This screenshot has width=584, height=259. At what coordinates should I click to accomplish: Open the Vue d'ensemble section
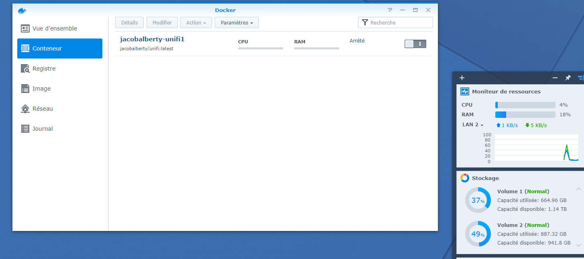click(60, 28)
